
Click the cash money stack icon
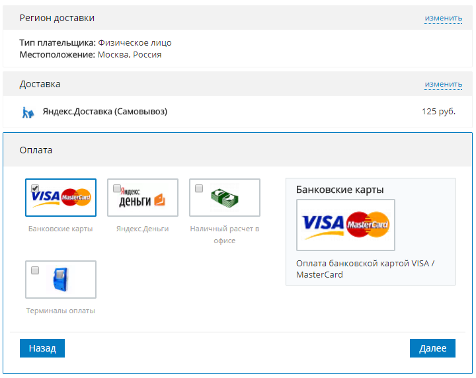tap(225, 198)
